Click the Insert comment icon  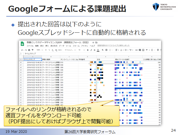click(x=140, y=50)
